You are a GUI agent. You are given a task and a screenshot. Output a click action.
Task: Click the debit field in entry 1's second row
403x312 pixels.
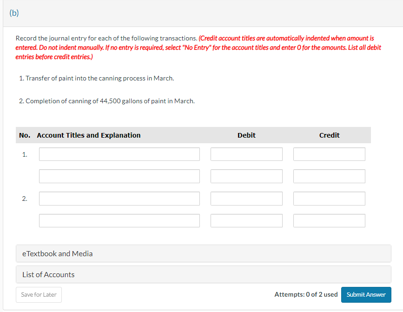[x=246, y=176]
